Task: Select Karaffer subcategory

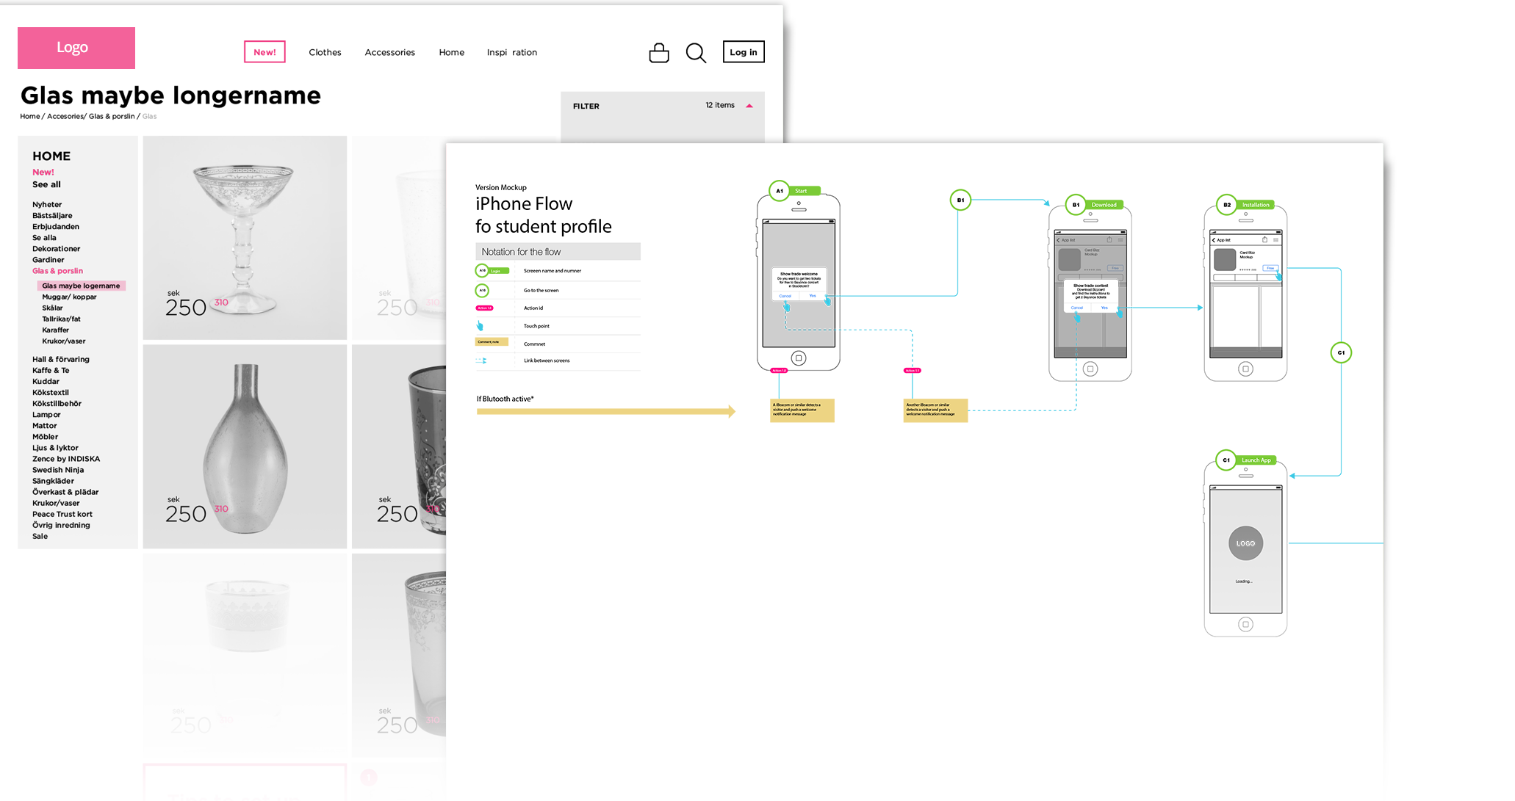Action: (x=55, y=330)
